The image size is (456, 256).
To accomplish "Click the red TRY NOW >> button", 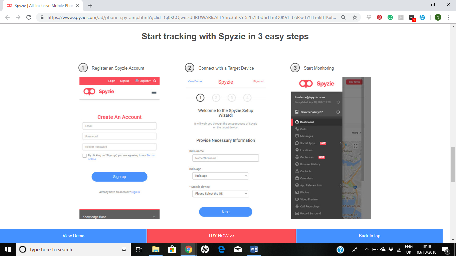I will coord(221,236).
